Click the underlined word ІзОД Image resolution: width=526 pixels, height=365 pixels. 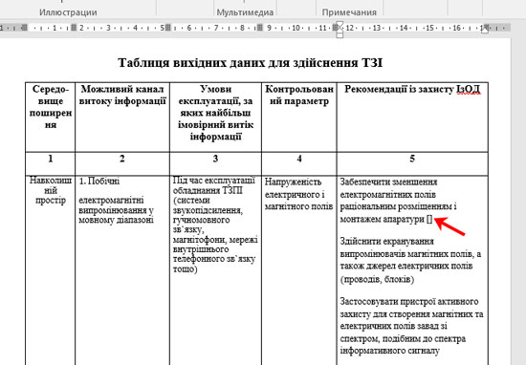pyautogui.click(x=469, y=89)
